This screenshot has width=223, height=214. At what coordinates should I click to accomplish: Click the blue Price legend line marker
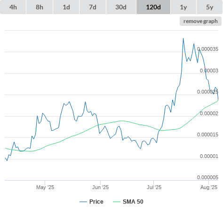(83, 202)
